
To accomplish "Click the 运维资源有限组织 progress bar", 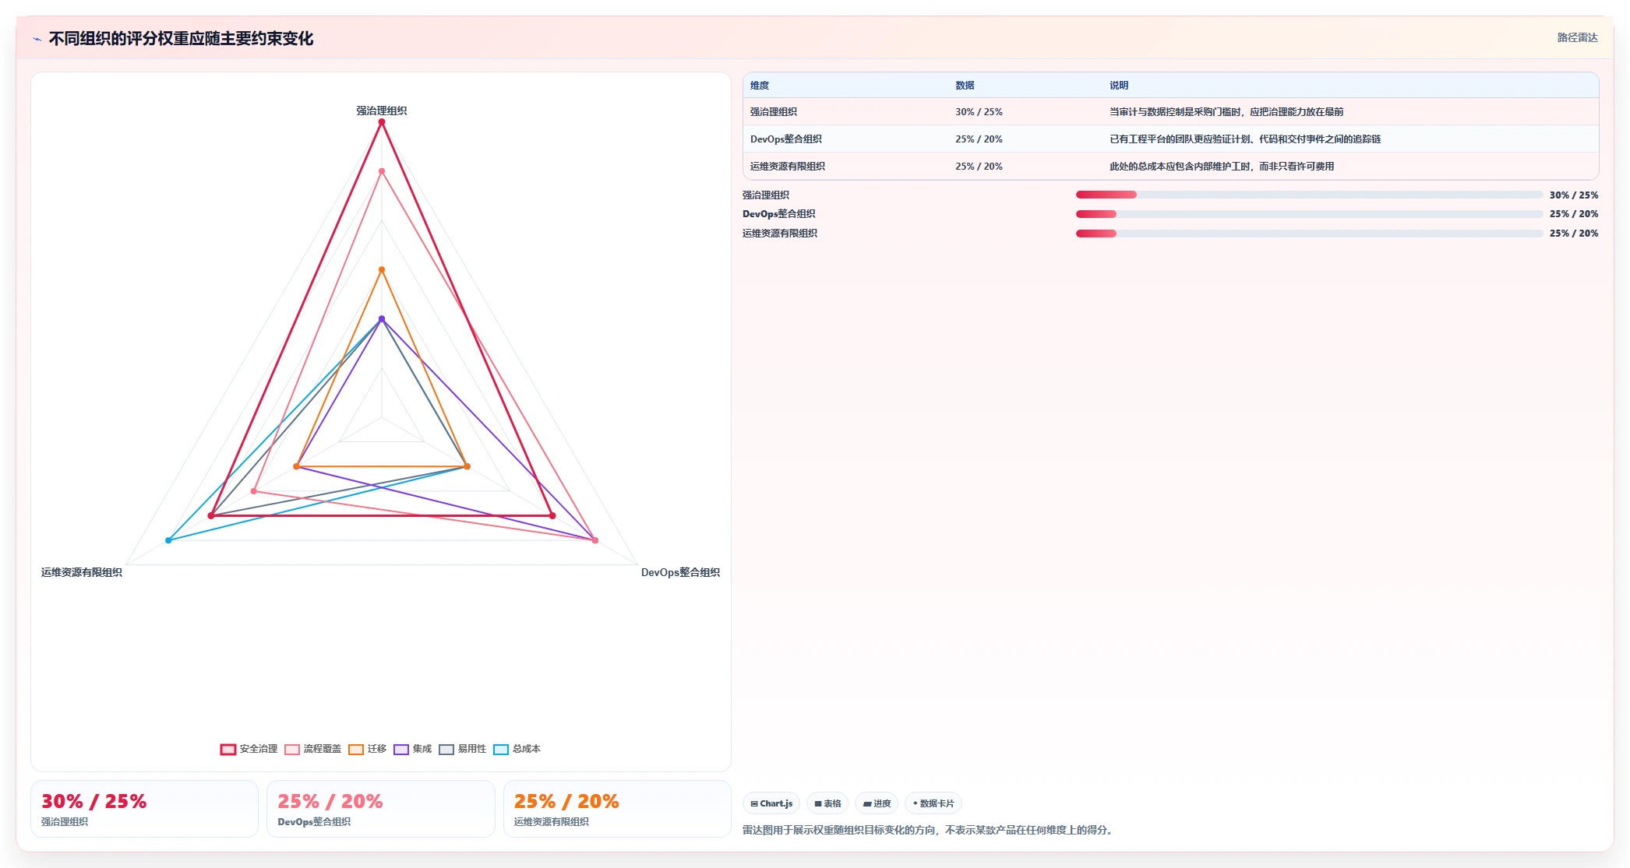I will 1309,234.
